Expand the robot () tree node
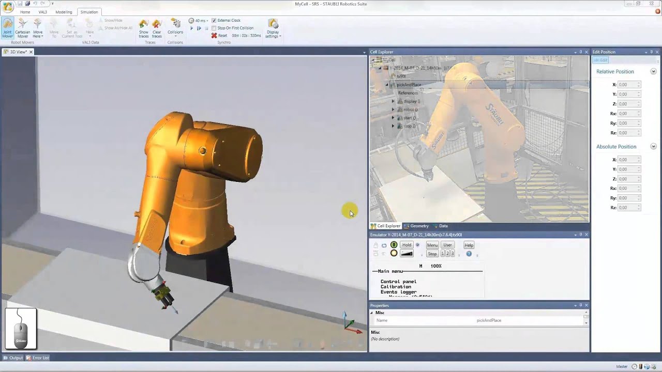 click(x=393, y=110)
